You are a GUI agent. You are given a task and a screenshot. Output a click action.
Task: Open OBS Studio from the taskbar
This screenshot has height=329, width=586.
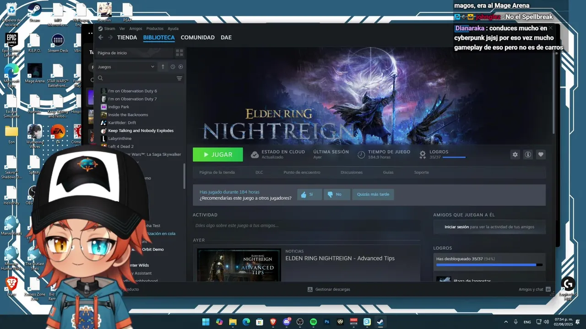[300, 322]
